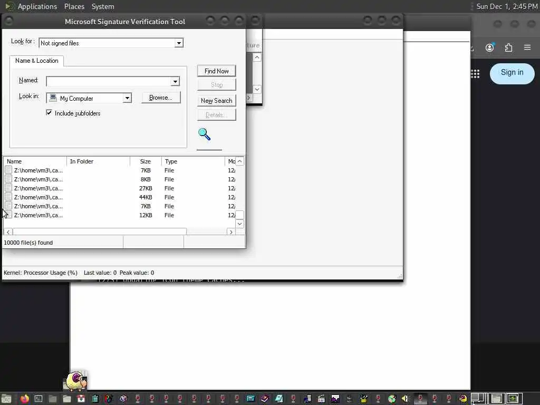Click the '10000 file(s) found' status text

click(28, 243)
